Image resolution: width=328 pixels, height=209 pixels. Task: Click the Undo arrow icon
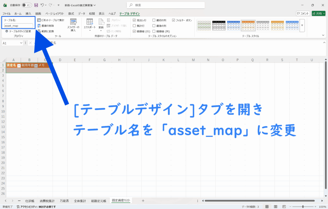[42, 5]
